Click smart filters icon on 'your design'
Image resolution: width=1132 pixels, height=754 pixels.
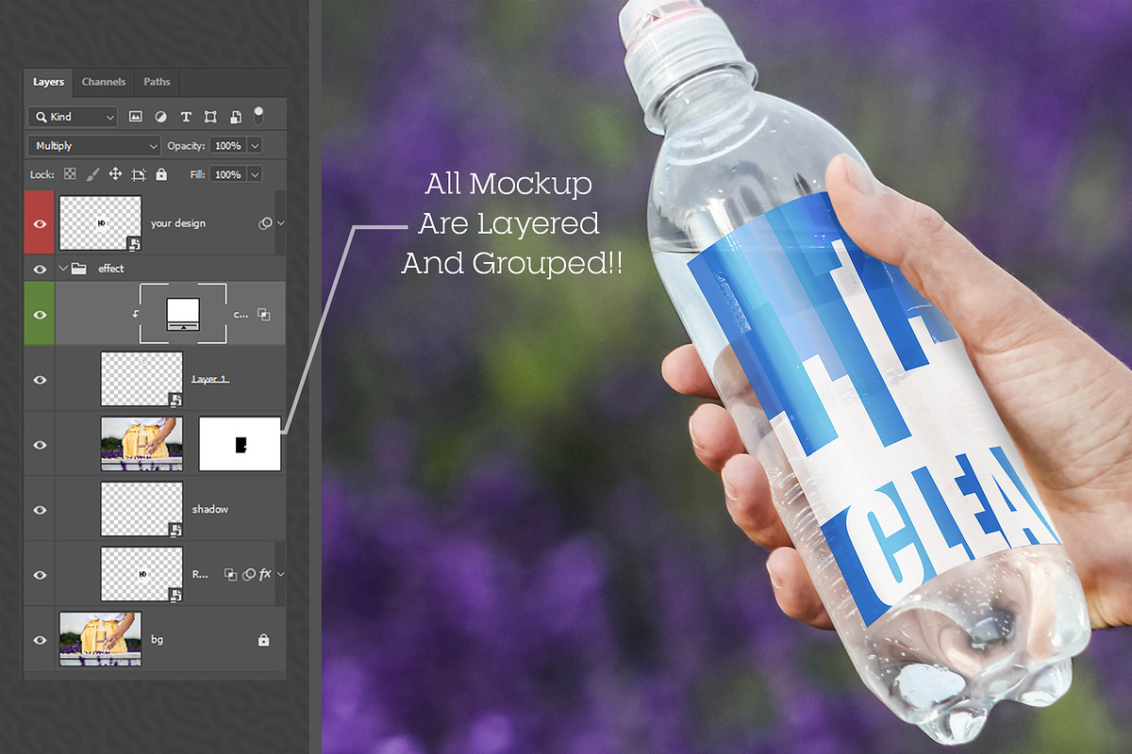pos(265,223)
